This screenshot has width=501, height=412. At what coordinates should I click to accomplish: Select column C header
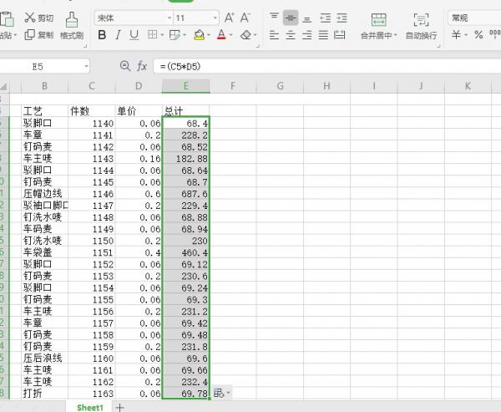pos(92,86)
